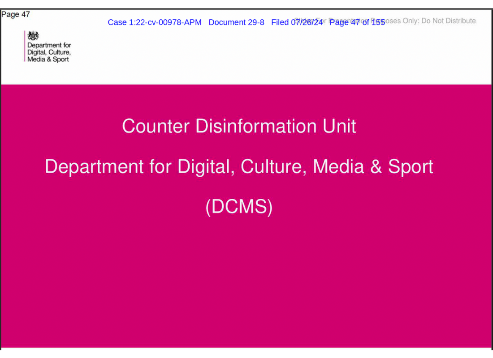
Task: Click the 'Do Not Distribute' watermark text
Action: point(448,21)
